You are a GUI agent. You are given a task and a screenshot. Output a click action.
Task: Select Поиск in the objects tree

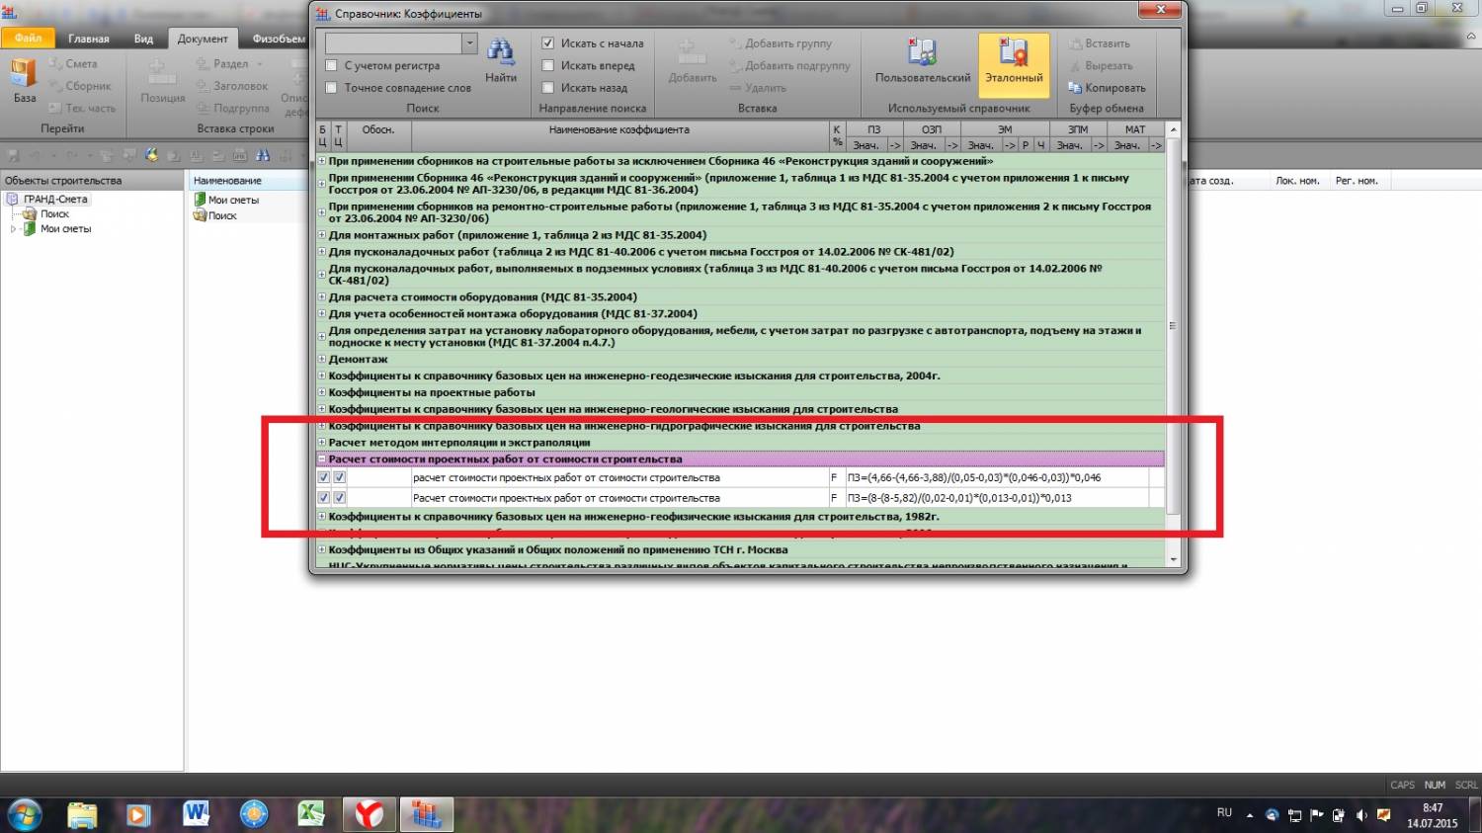(x=54, y=213)
